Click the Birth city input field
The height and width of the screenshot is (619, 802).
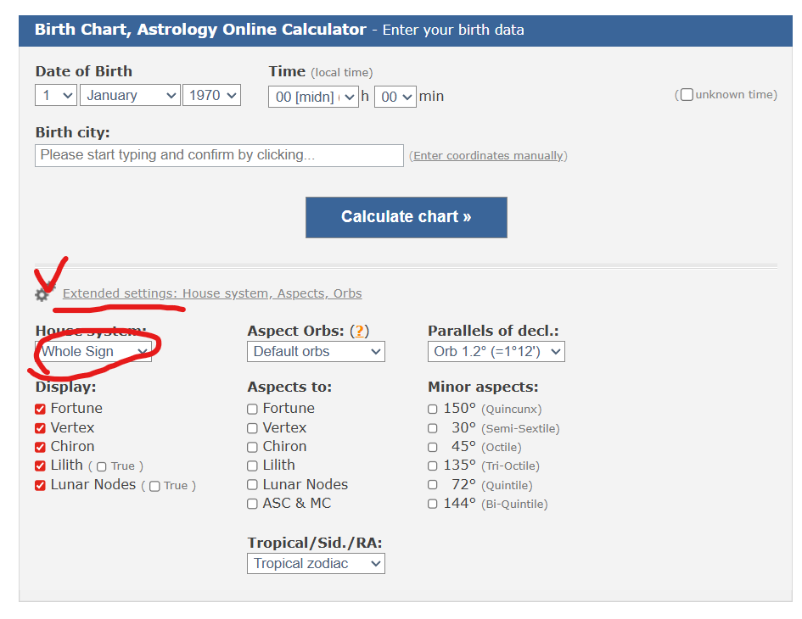(220, 155)
